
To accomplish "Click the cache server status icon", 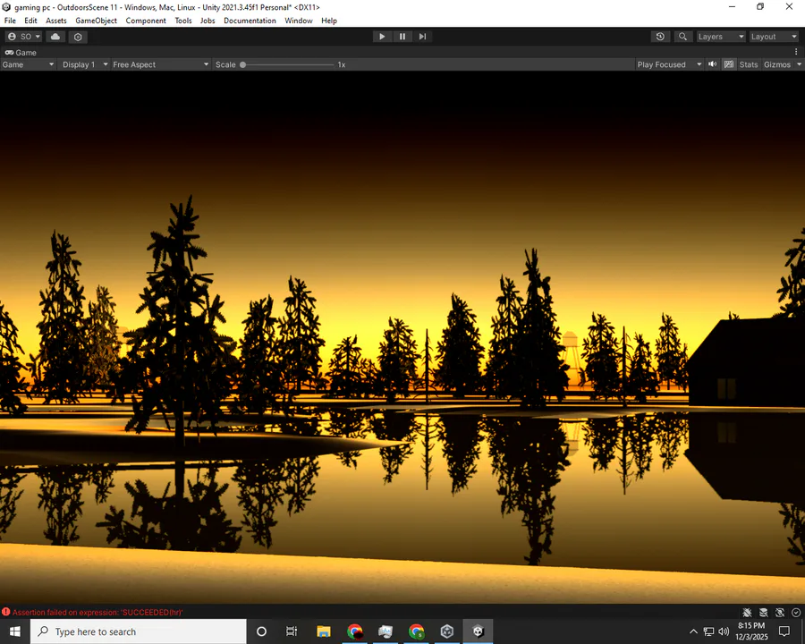I will tap(764, 612).
